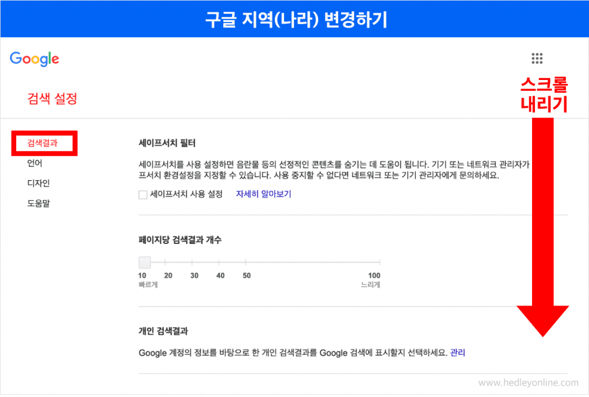This screenshot has height=397, width=589.
Task: Open the 도움말 sidebar item
Action: 39,203
